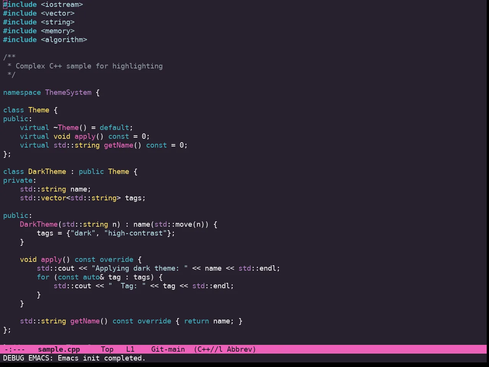
Task: Click on 'ThemeSystem' namespace name
Action: click(x=68, y=93)
